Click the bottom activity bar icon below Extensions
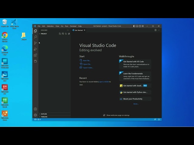194x145 pixels. 35,61
